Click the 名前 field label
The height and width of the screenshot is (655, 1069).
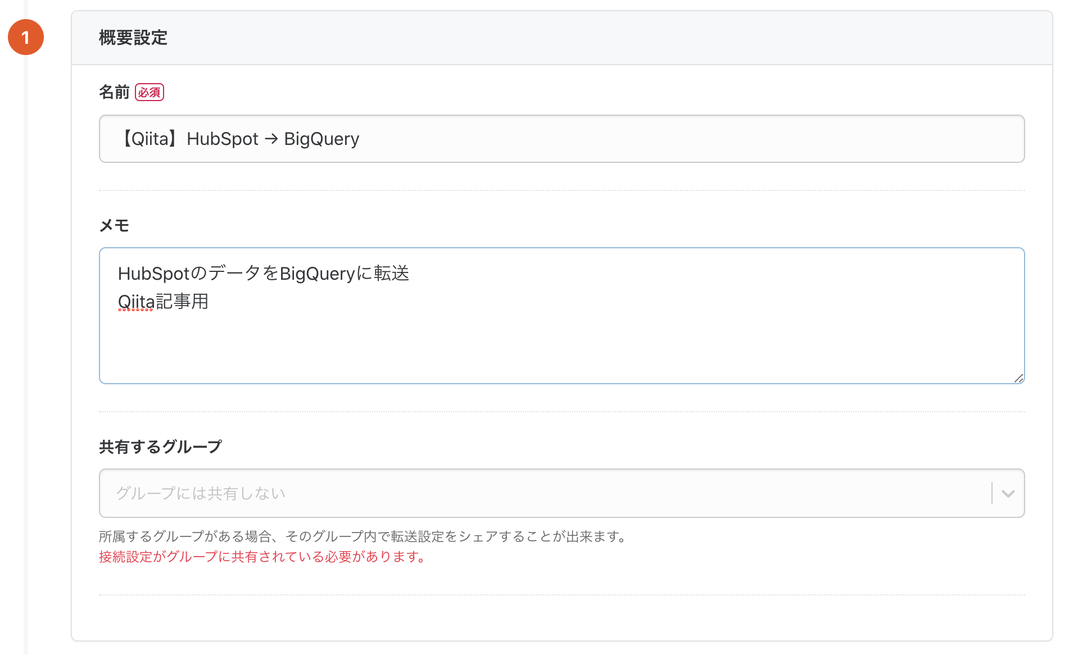pyautogui.click(x=114, y=92)
